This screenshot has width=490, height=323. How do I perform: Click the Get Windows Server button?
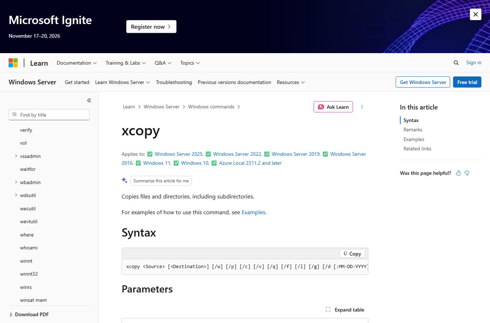point(423,82)
